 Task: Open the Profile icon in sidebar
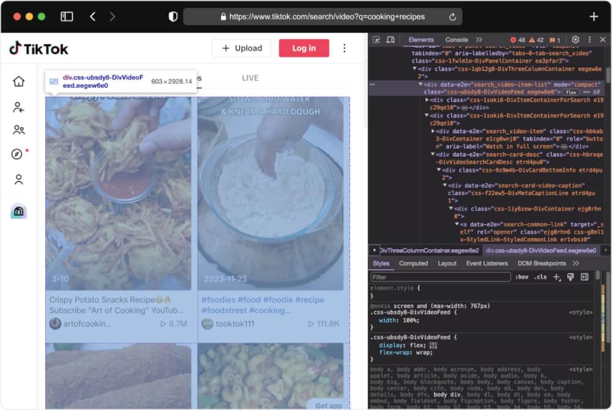(19, 179)
